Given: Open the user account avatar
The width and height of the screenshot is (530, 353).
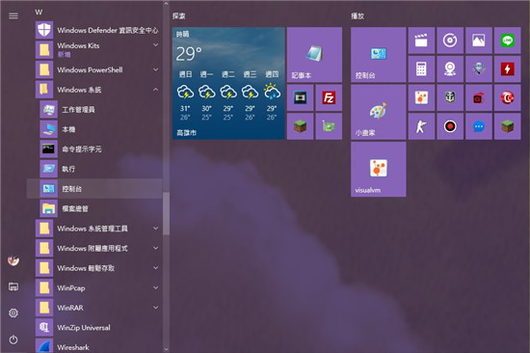Looking at the screenshot, I should (13, 260).
